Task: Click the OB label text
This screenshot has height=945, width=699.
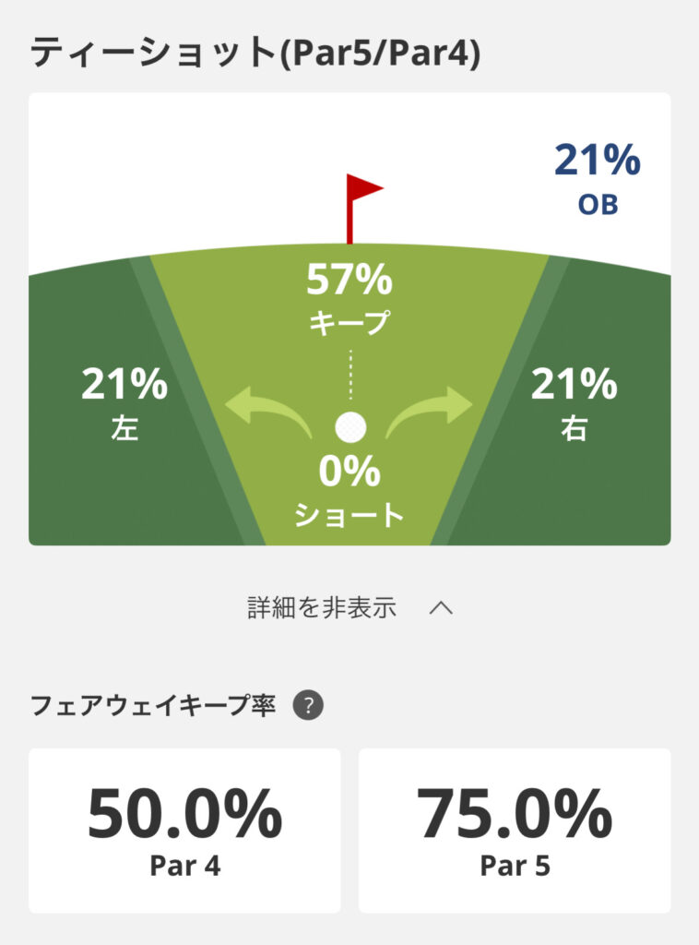Action: (x=598, y=205)
